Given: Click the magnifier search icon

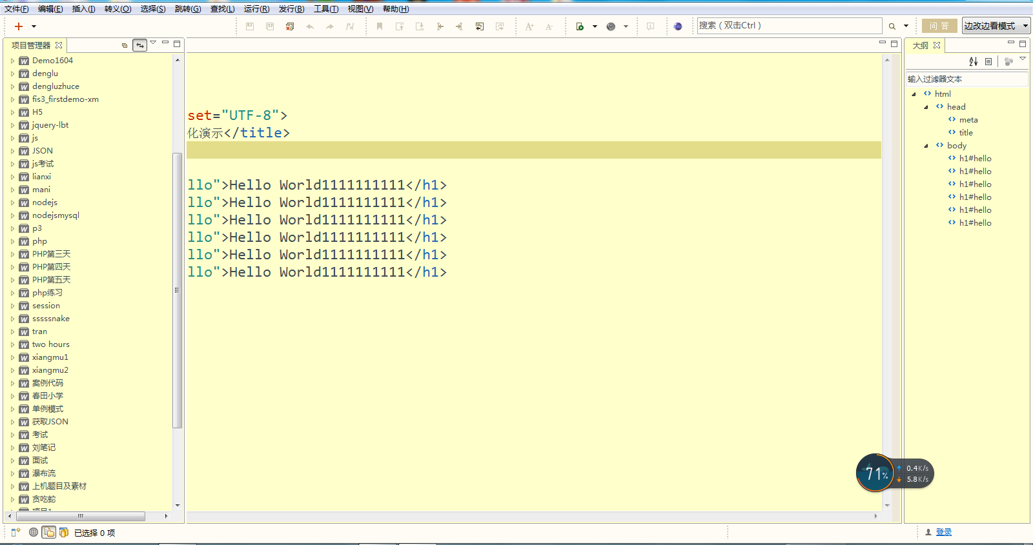Looking at the screenshot, I should (x=892, y=26).
